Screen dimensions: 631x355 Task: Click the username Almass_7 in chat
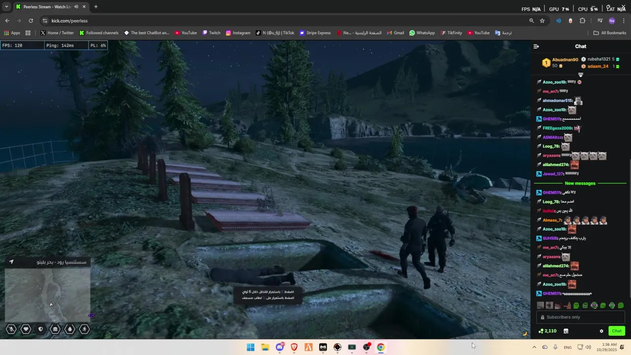(x=552, y=220)
